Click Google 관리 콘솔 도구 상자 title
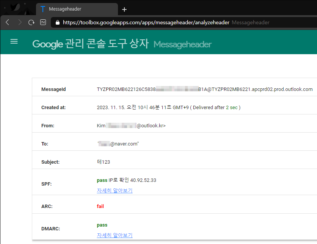The image size is (317, 244). (91, 44)
